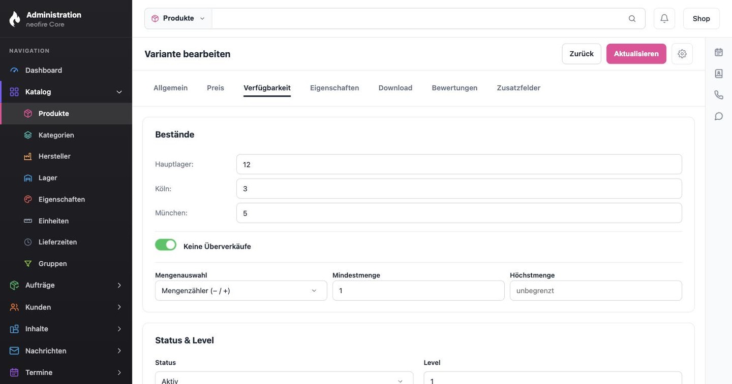Switch to the Preis tab

(216, 88)
